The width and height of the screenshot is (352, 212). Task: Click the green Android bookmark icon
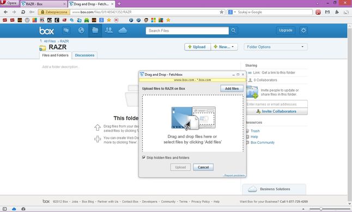87,20
